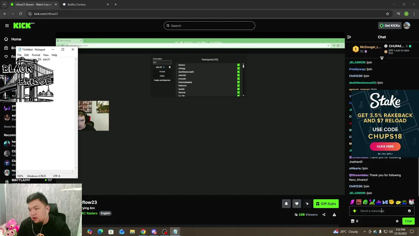Click xHikarie username in chat
The height and width of the screenshot is (236, 419).
(355, 168)
